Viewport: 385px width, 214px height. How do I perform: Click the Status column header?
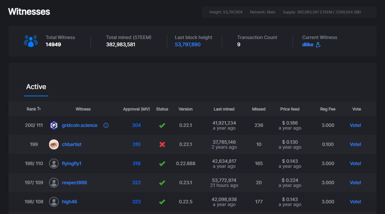coord(162,109)
